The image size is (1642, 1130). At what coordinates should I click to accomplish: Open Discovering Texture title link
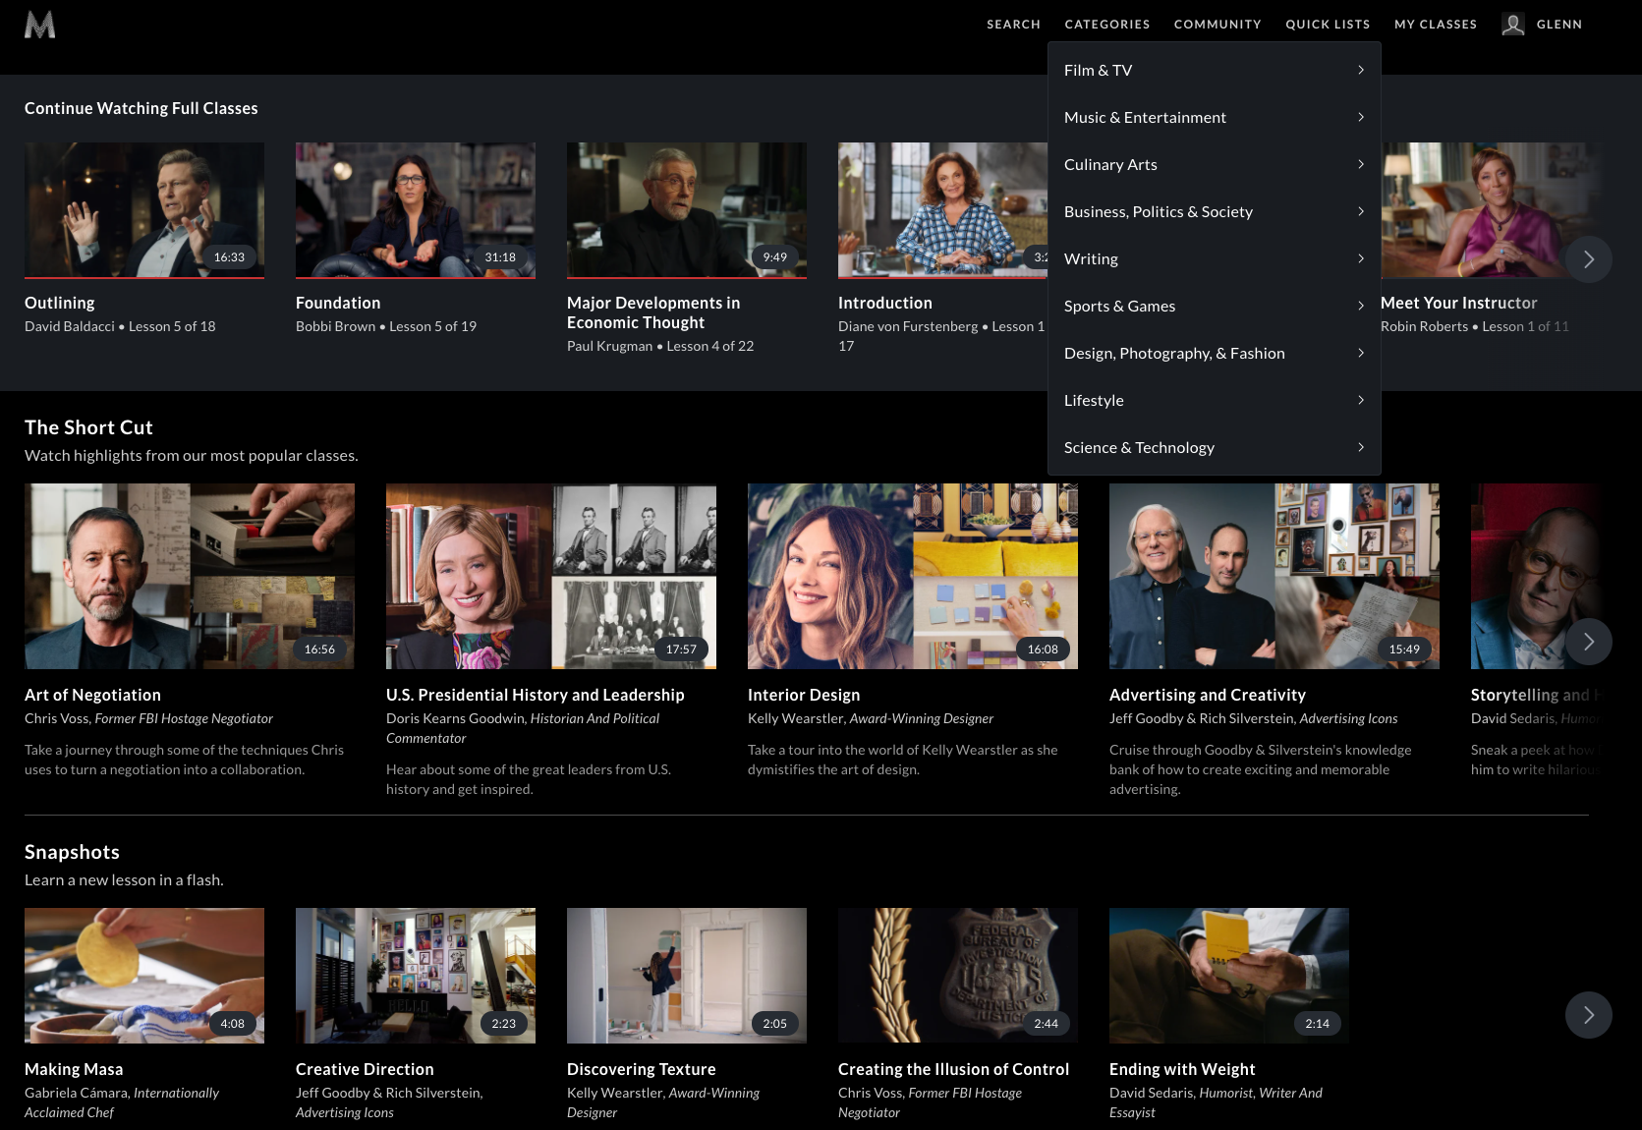(642, 1069)
